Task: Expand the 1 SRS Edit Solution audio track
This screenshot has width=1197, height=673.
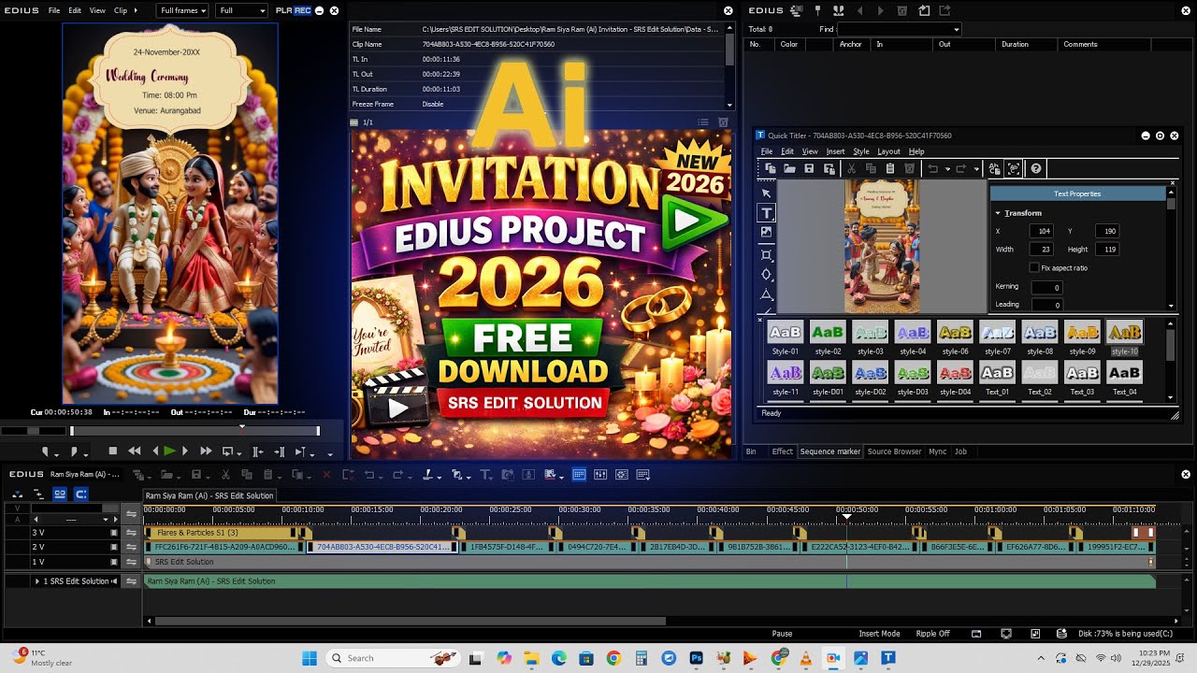Action: 37,581
